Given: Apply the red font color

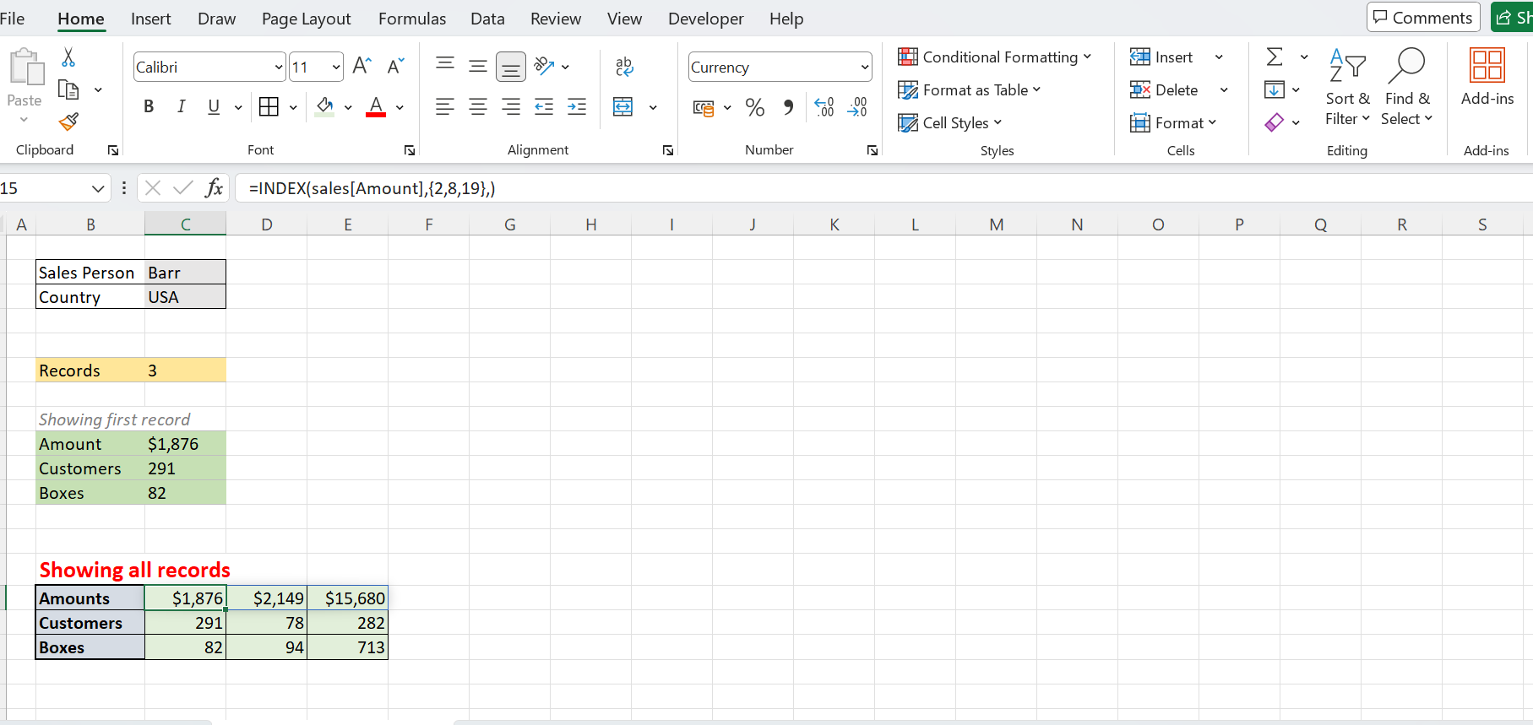Looking at the screenshot, I should point(376,106).
